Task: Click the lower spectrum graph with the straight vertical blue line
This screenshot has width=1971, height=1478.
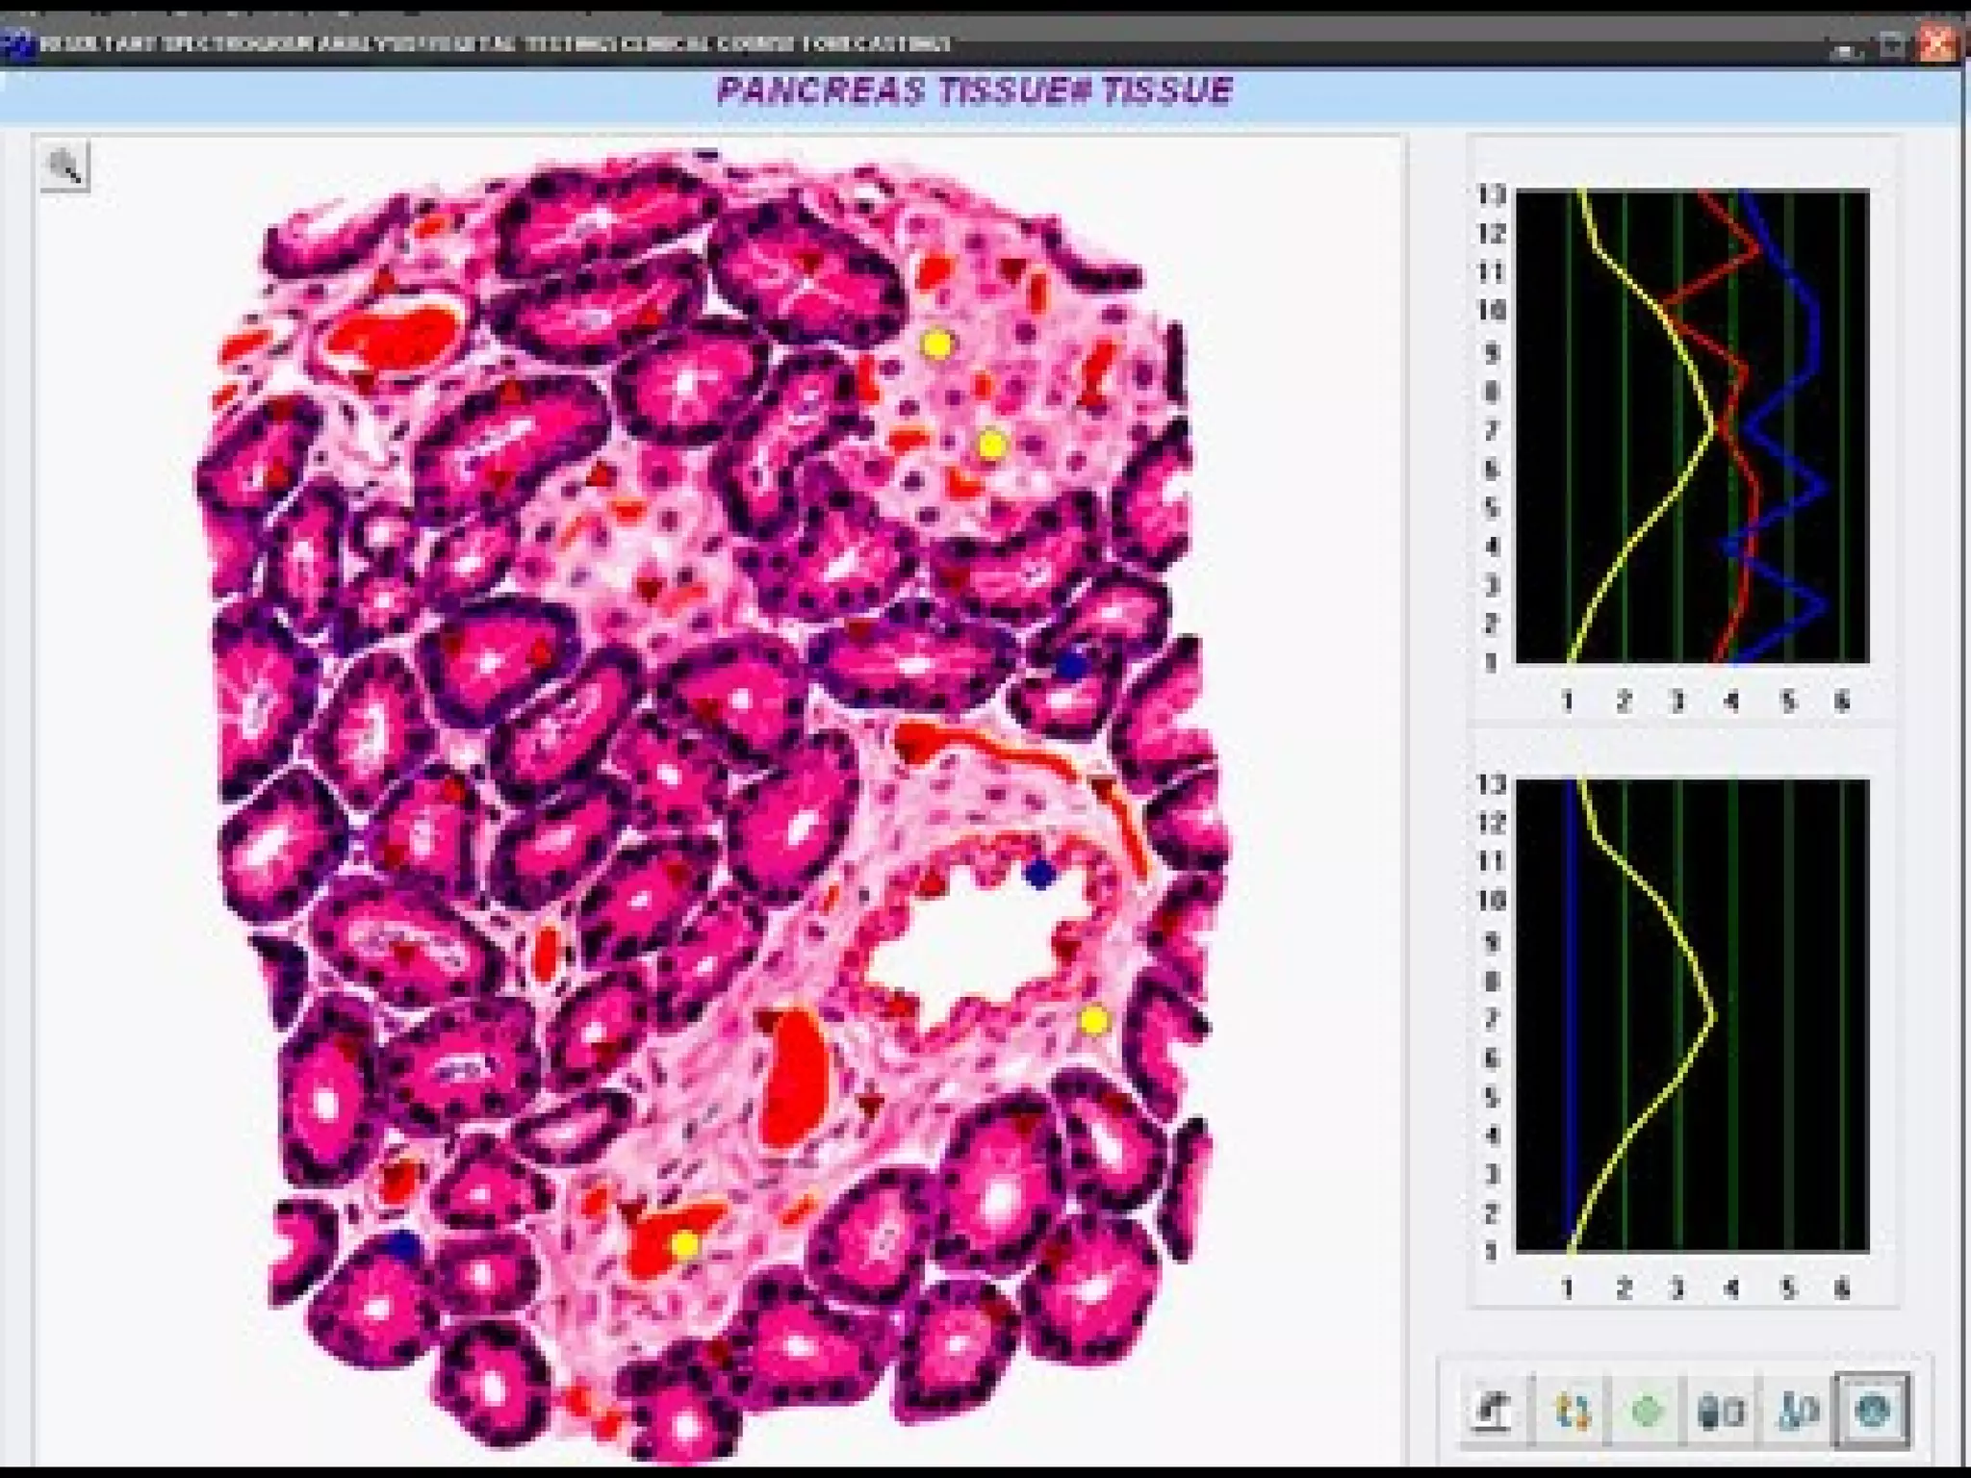Action: pyautogui.click(x=1692, y=1015)
